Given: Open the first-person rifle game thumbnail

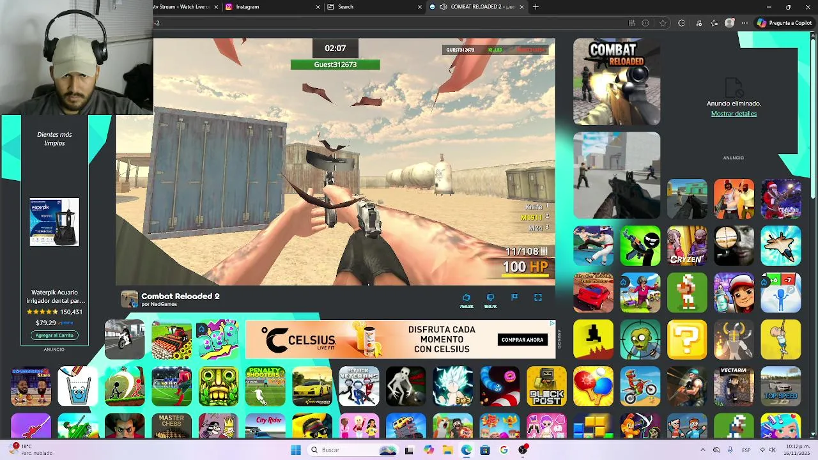Looking at the screenshot, I should coord(617,176).
